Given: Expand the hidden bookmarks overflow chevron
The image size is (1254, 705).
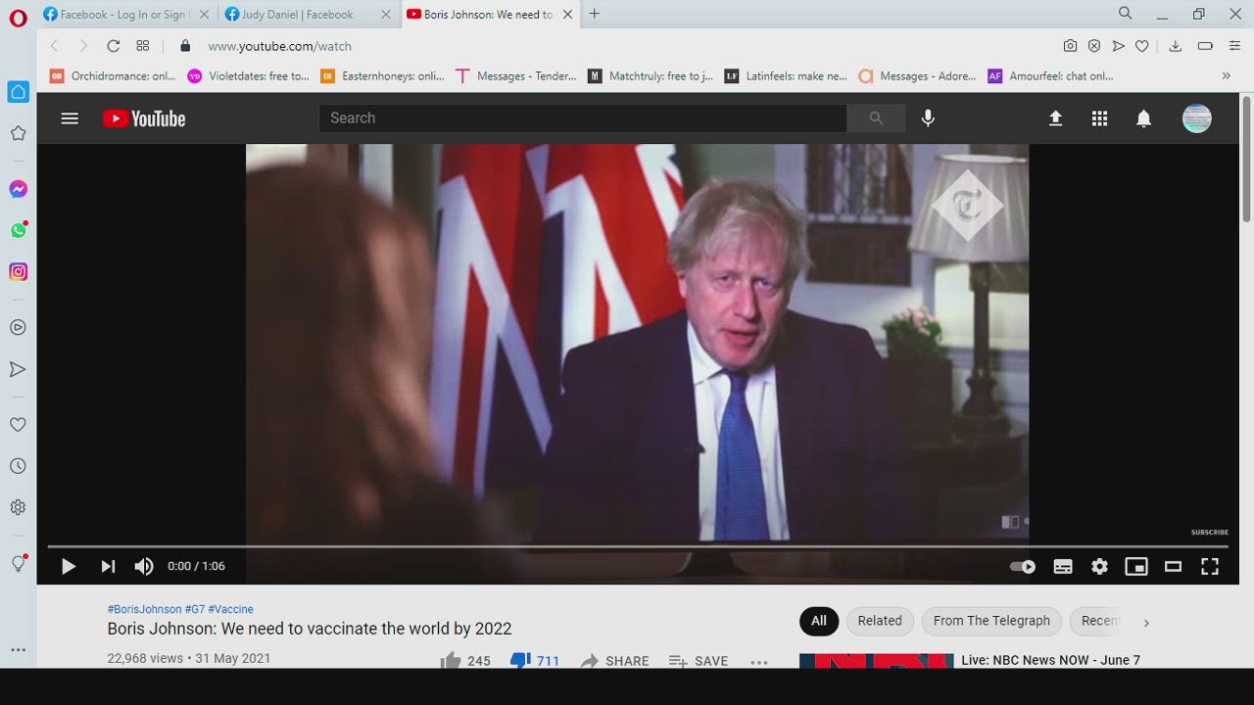Looking at the screenshot, I should [1226, 75].
